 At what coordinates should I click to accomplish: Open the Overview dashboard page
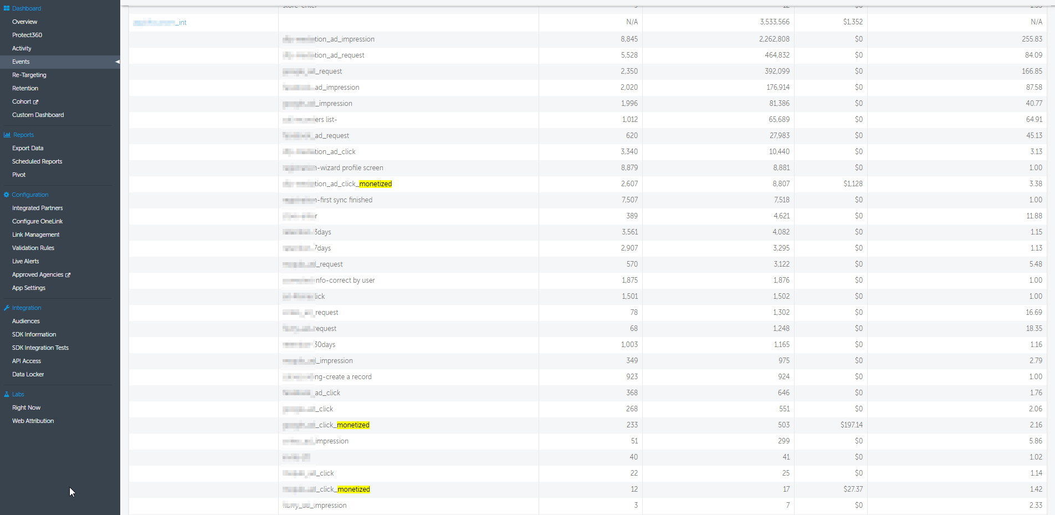coord(24,22)
